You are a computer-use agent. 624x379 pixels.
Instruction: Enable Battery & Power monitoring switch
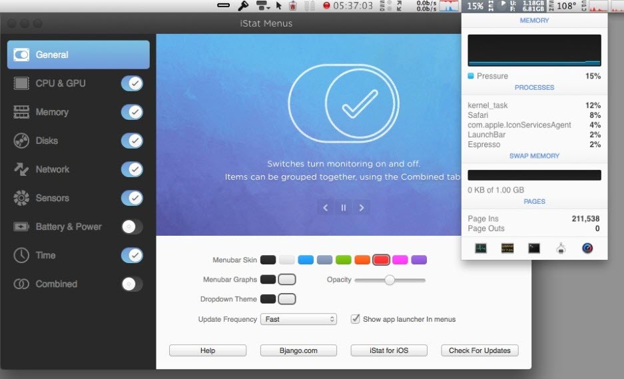coord(132,226)
